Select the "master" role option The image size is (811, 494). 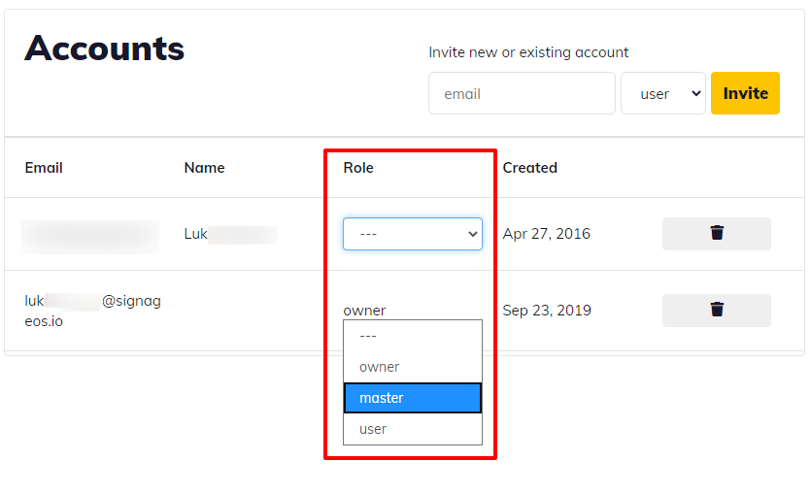click(x=413, y=398)
